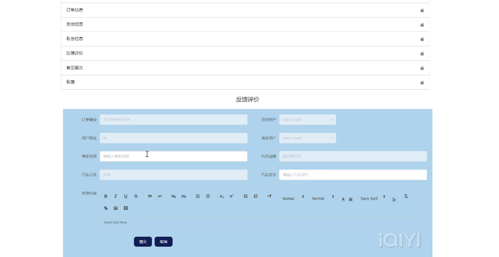Image resolution: width=499 pixels, height=257 pixels.
Task: Toggle underline formatting
Action: point(126,196)
